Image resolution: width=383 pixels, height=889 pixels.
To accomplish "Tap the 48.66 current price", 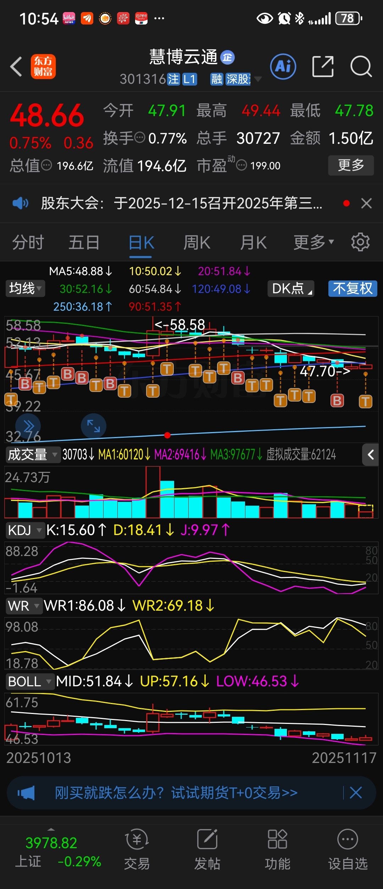I will click(x=47, y=116).
